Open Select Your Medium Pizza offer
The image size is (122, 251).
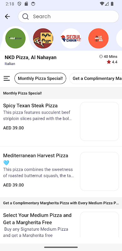coord(61,223)
